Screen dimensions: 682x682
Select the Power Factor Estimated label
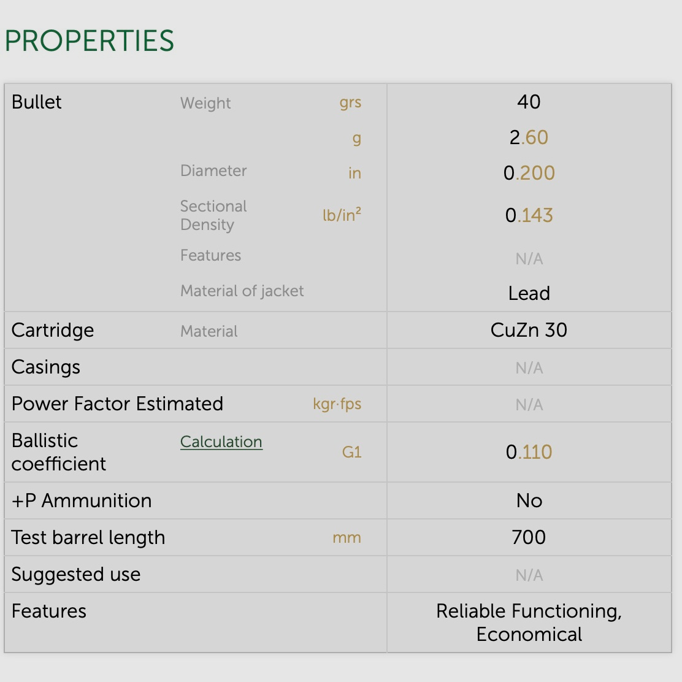[117, 404]
